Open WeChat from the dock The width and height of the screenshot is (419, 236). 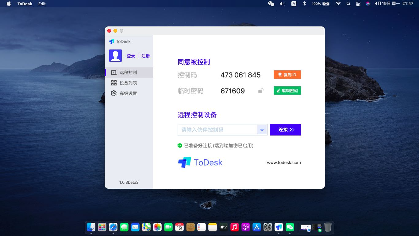coord(290,227)
